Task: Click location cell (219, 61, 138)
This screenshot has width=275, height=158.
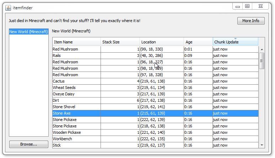Action: coord(162,81)
